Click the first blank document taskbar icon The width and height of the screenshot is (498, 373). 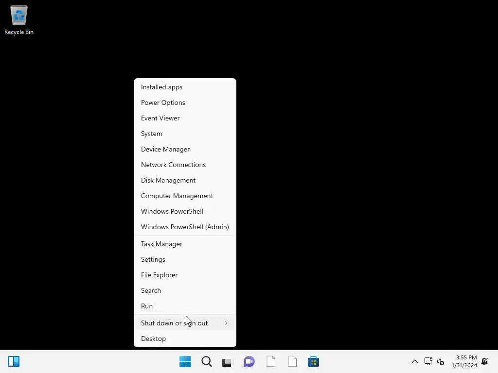[271, 361]
